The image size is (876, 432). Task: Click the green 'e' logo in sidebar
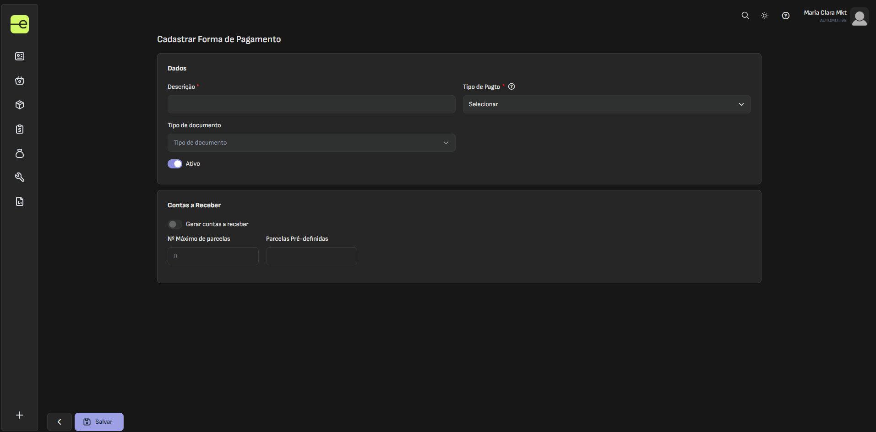(x=20, y=24)
